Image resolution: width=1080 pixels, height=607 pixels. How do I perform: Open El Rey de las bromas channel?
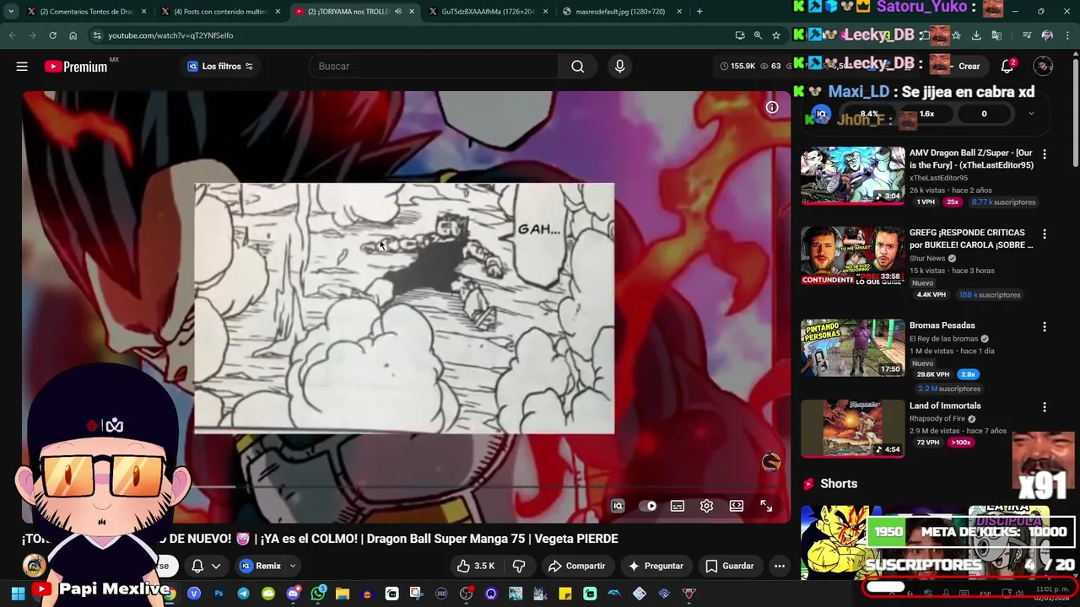click(x=943, y=338)
